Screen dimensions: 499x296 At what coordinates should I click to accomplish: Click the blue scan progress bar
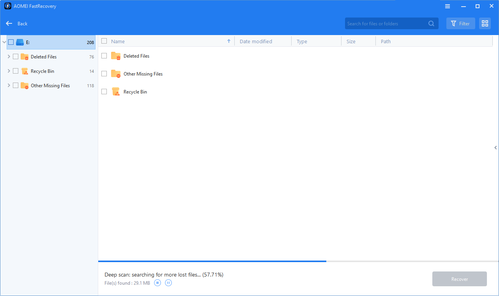[x=212, y=261]
